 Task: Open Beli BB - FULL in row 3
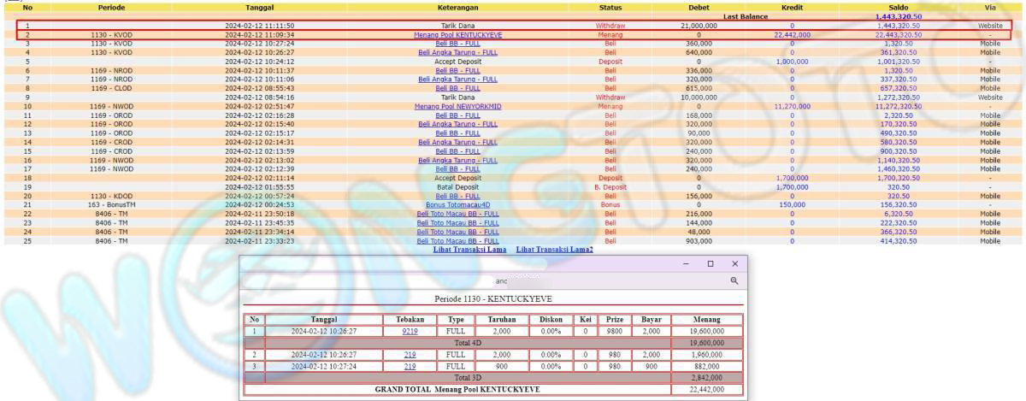(x=457, y=44)
